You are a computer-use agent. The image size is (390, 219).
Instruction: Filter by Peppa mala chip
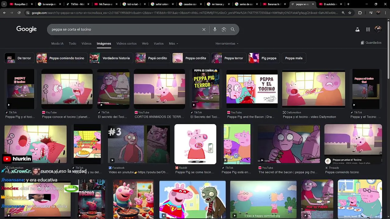[294, 58]
